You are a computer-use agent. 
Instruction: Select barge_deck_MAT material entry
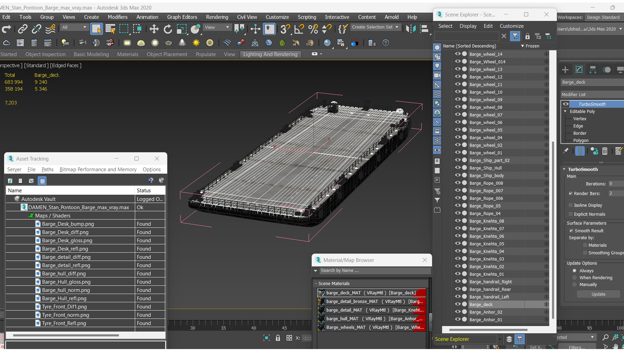click(x=371, y=293)
